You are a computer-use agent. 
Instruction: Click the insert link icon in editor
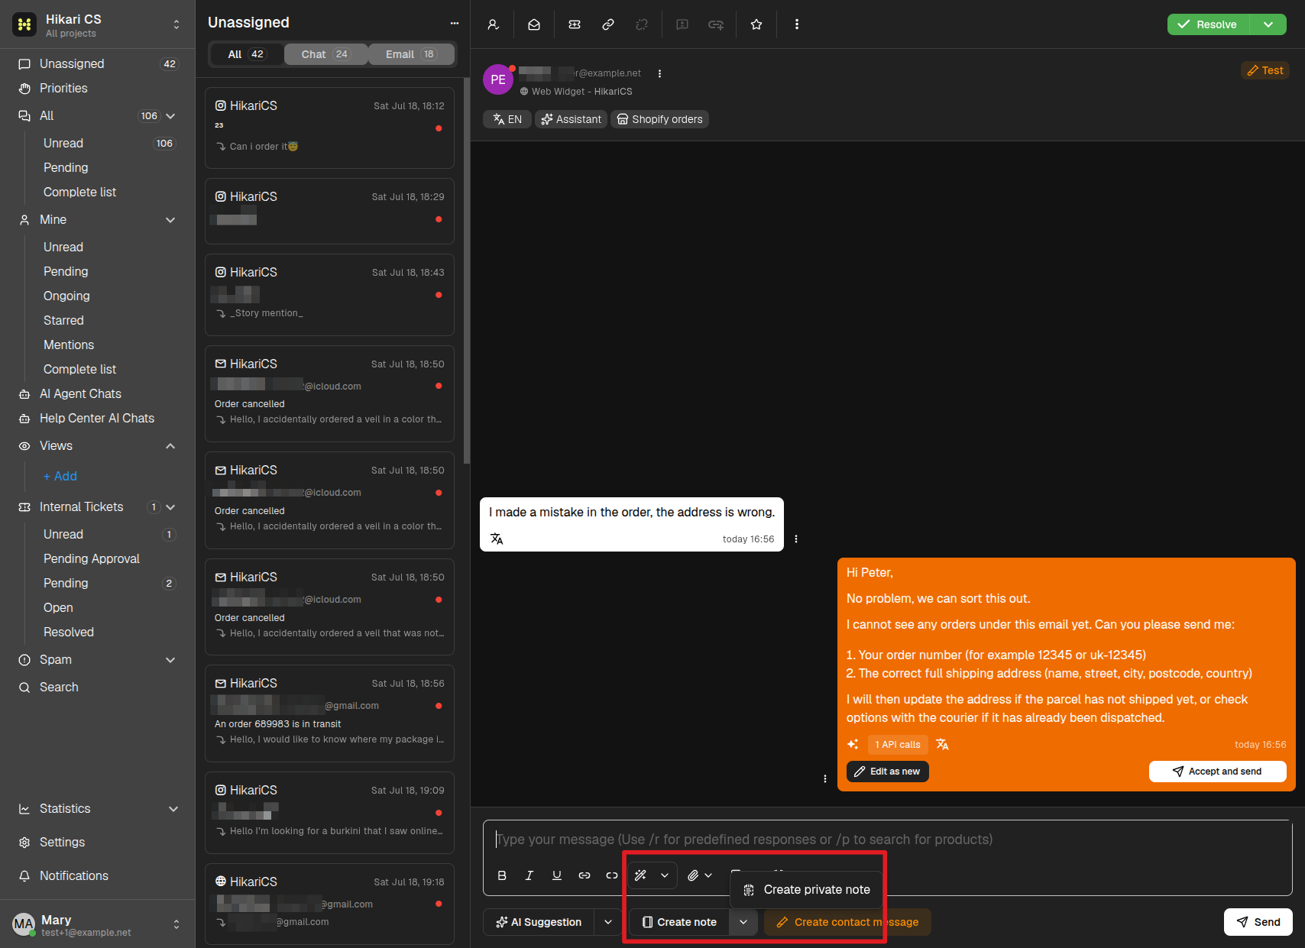(584, 875)
